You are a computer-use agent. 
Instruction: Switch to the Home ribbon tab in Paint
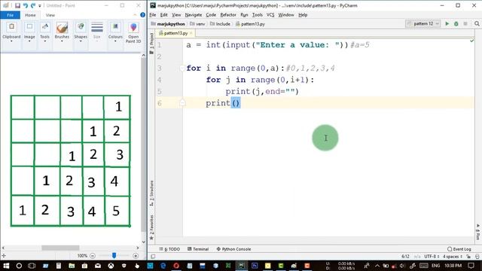point(30,15)
